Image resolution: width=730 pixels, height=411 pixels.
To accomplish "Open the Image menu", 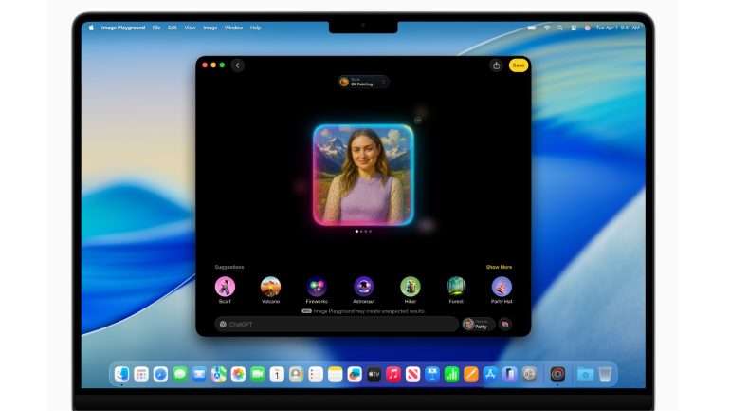I will 210,28.
